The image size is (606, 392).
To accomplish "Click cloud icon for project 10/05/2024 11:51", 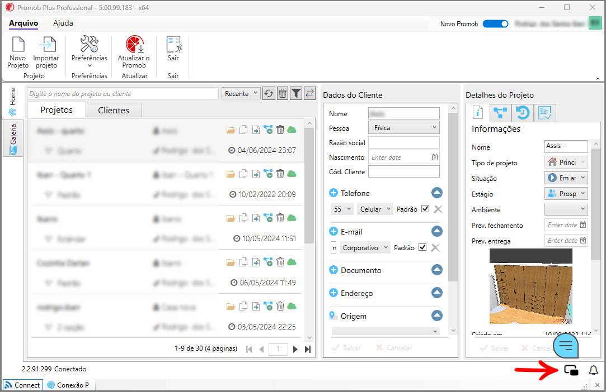I will (x=292, y=218).
